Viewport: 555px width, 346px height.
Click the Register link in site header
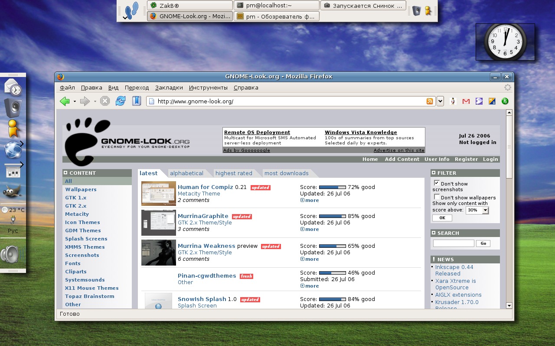pos(466,159)
